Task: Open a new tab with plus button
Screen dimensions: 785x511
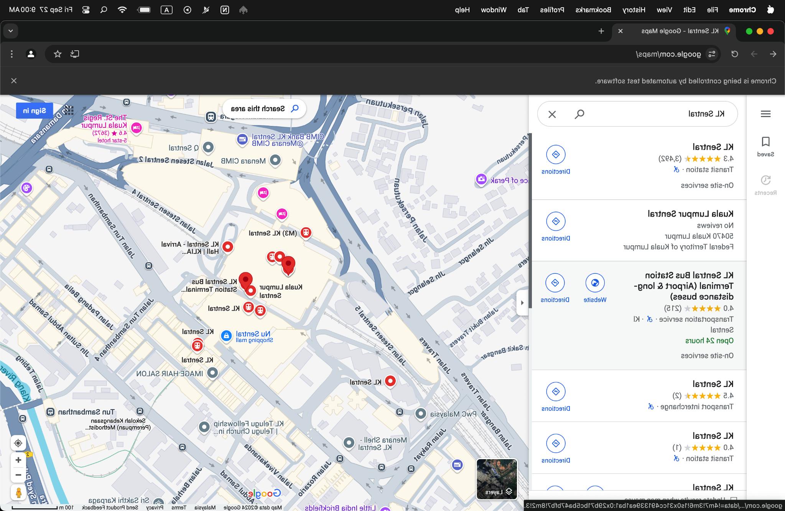Action: pyautogui.click(x=601, y=31)
